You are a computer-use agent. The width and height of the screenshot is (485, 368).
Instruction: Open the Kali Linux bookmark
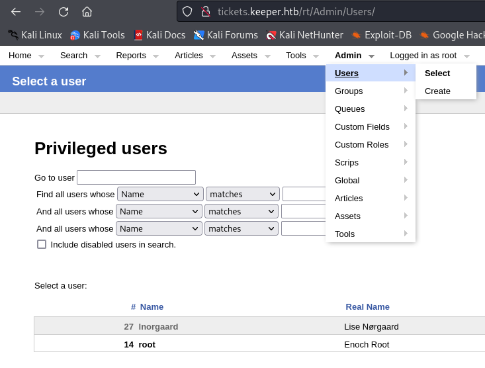(34, 35)
